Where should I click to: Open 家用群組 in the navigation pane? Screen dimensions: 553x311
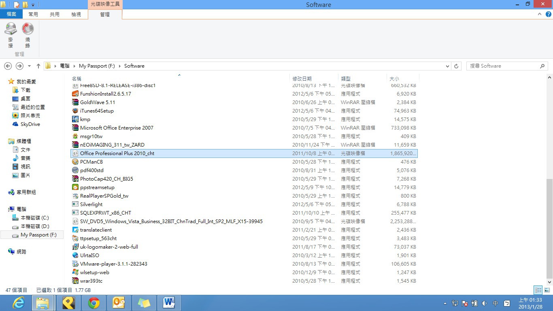[x=26, y=192]
